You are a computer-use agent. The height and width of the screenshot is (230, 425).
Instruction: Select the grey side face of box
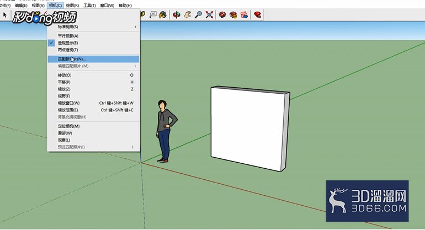[285, 131]
